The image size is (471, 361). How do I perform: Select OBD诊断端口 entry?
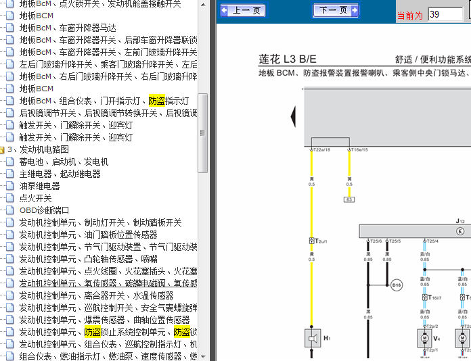tap(44, 210)
